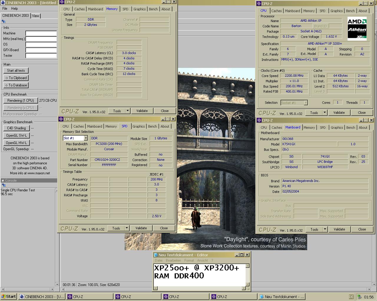Screen dimensions: 377x301
Task: Click the GFX-Board input field
Action: [x=41, y=50]
